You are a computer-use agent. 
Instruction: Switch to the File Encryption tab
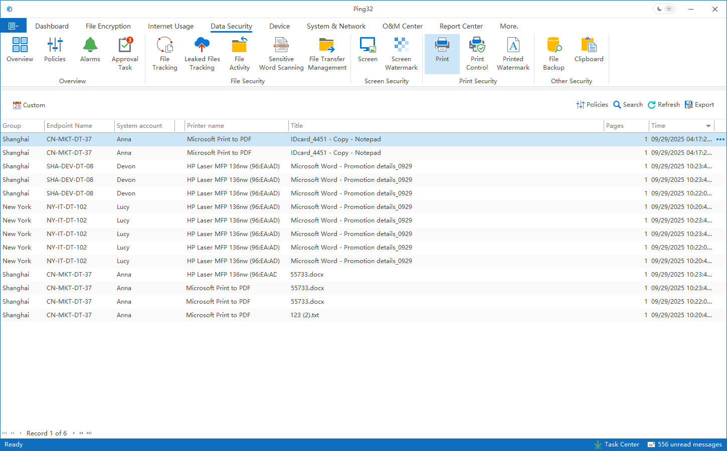click(x=108, y=26)
